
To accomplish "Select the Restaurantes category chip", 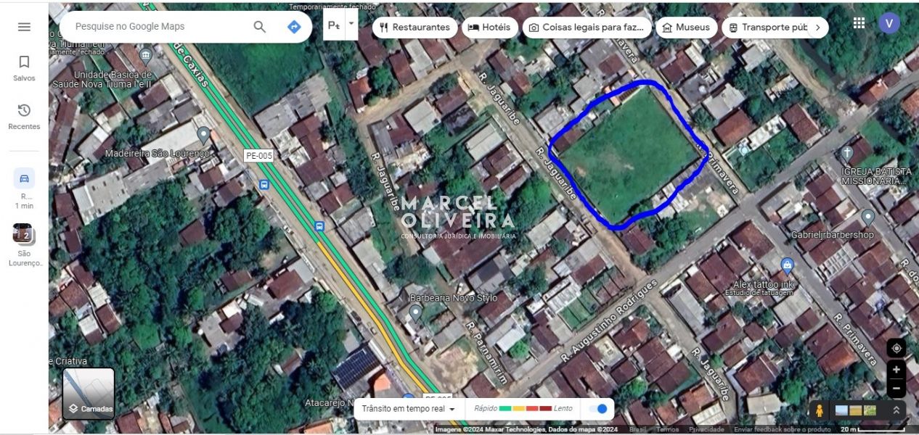I will point(414,28).
